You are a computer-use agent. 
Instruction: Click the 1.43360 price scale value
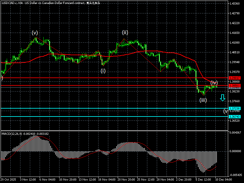coord(236,4)
